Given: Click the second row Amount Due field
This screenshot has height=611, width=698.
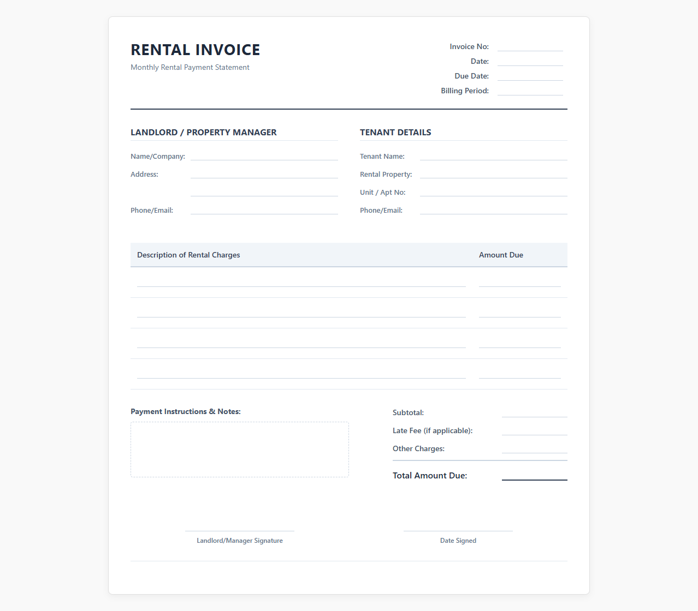Looking at the screenshot, I should click(520, 312).
